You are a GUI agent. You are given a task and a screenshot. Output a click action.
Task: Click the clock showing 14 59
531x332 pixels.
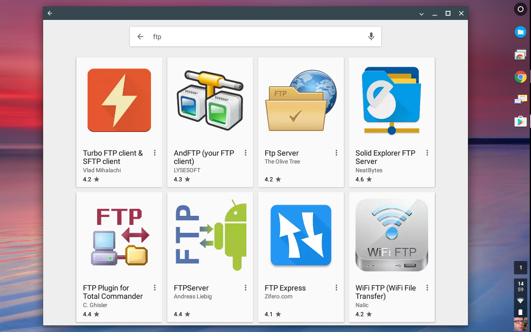521,286
